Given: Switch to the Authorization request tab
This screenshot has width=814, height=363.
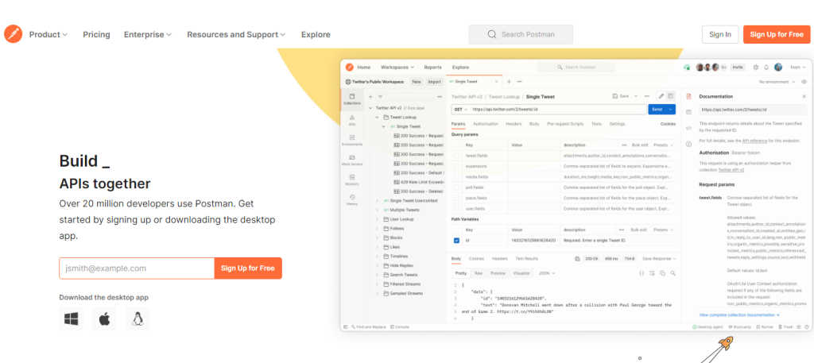Looking at the screenshot, I should click(486, 124).
